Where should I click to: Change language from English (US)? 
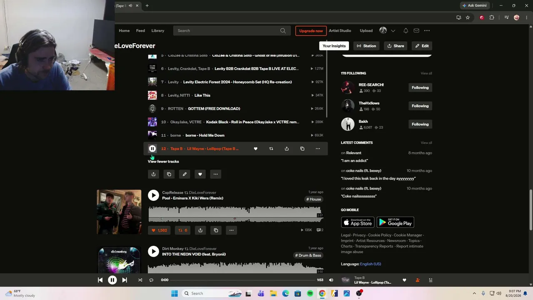coord(371,264)
